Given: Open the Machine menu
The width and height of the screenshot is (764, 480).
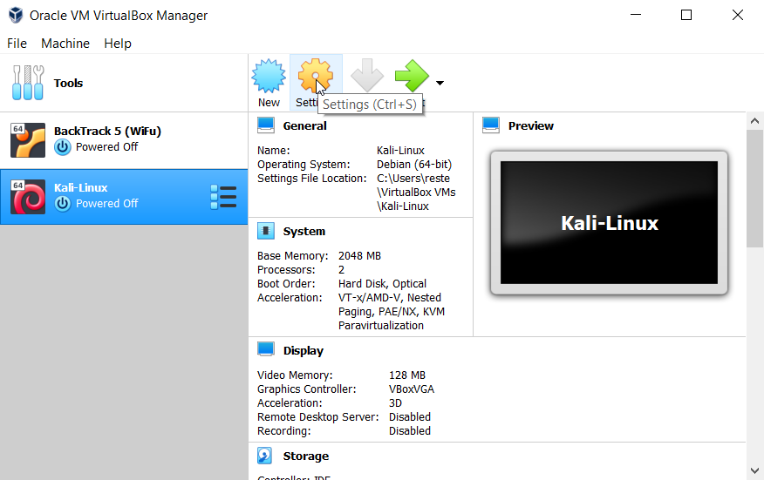Looking at the screenshot, I should point(65,44).
